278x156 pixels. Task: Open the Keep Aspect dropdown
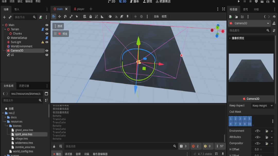coord(262,106)
